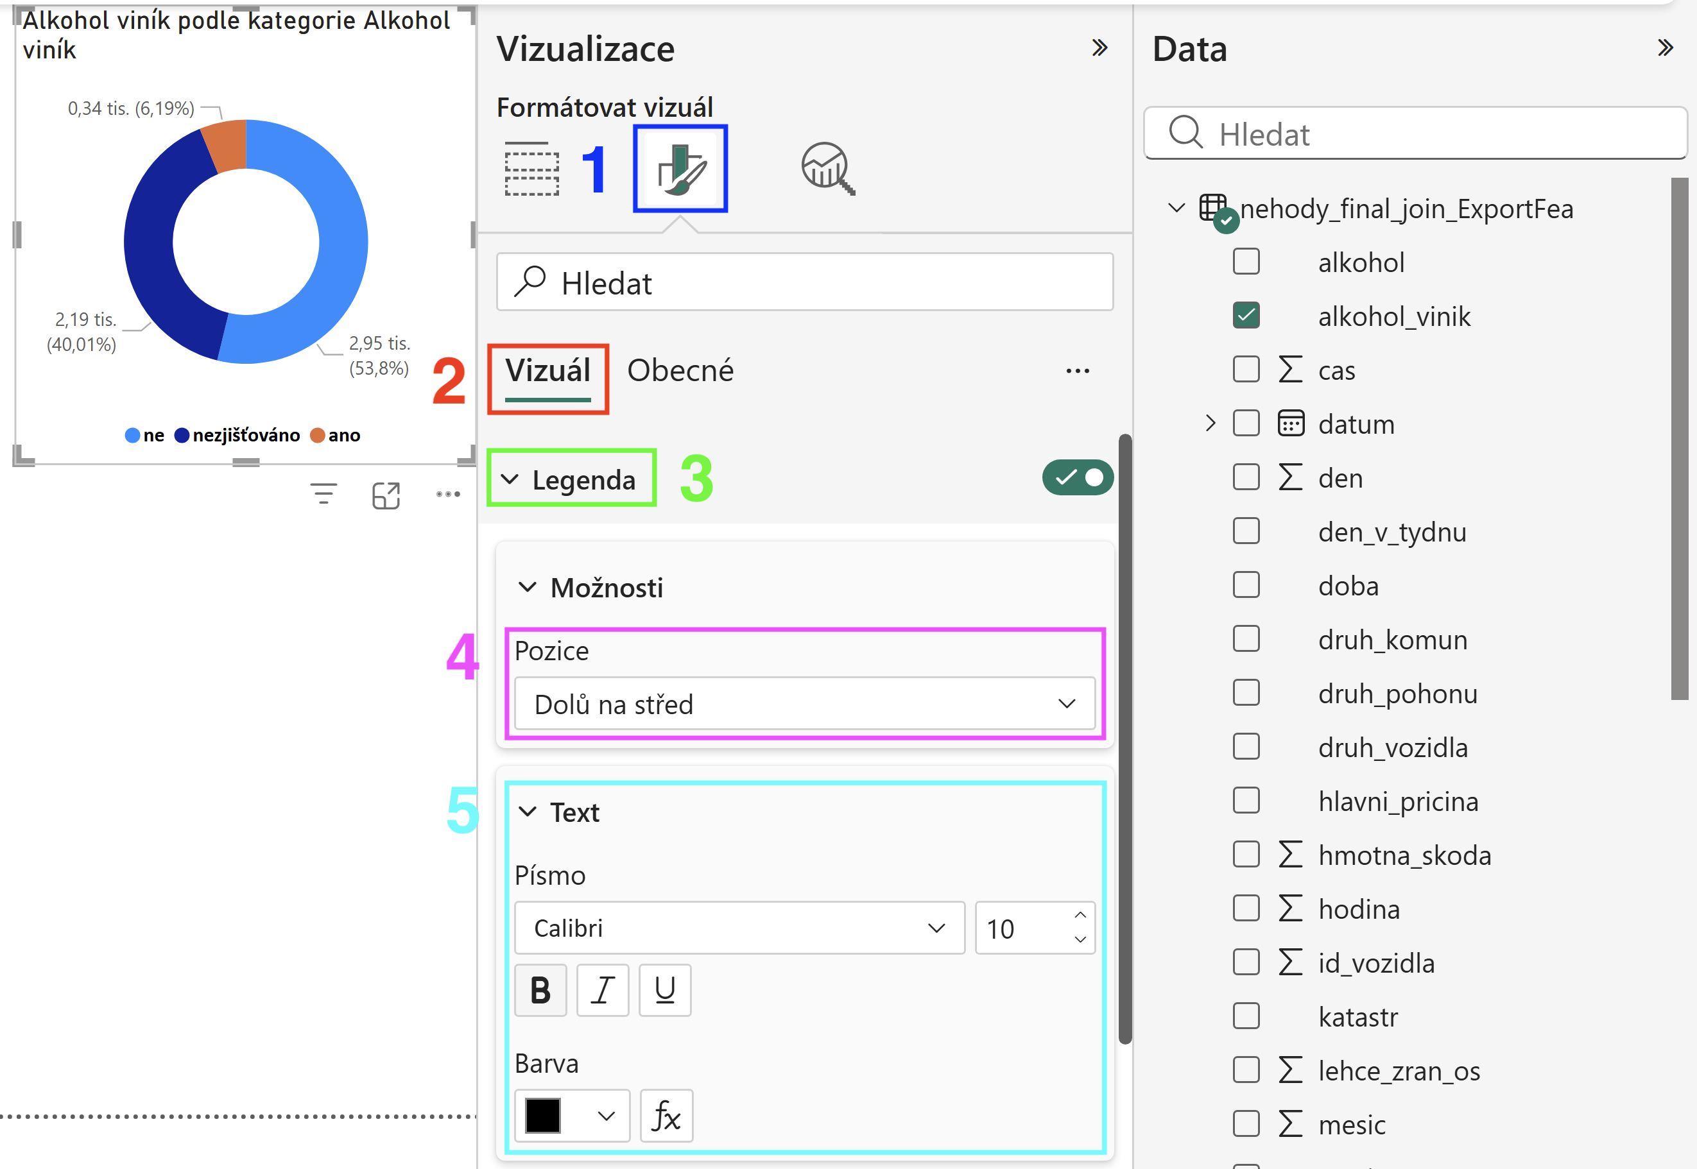
Task: Turn off the Legenda toggle
Action: (1078, 477)
